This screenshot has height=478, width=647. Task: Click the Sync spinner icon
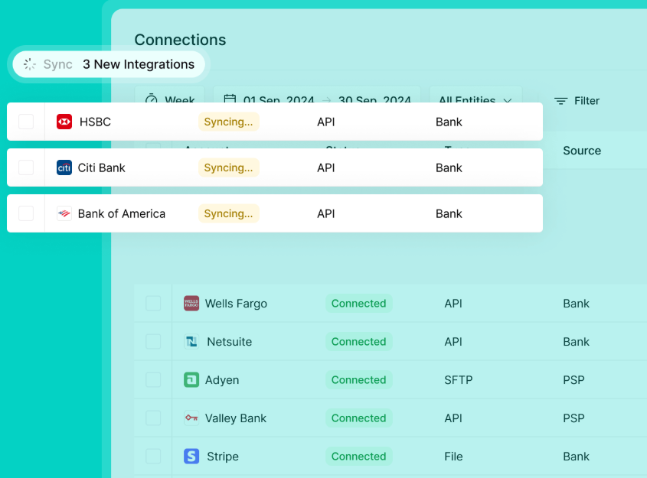30,64
